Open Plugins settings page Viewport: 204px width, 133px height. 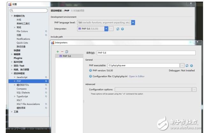pos(18,58)
